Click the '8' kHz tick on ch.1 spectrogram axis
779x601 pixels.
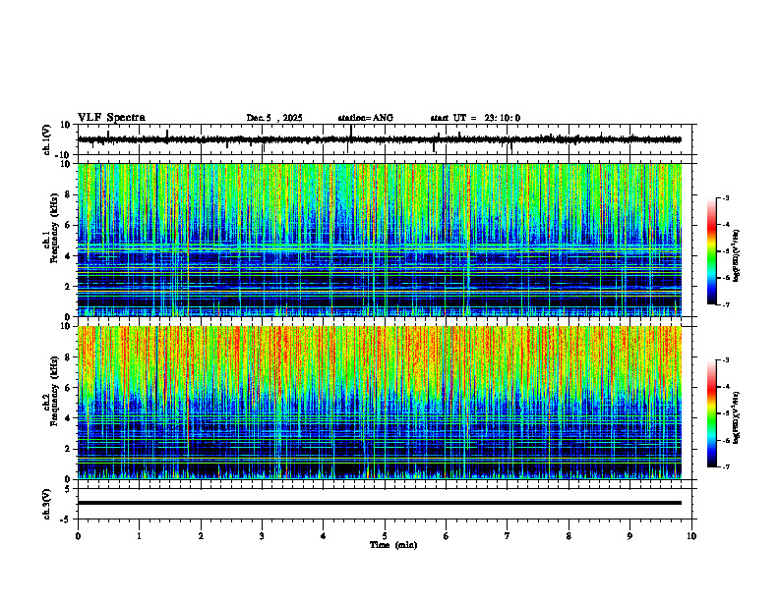pos(68,194)
